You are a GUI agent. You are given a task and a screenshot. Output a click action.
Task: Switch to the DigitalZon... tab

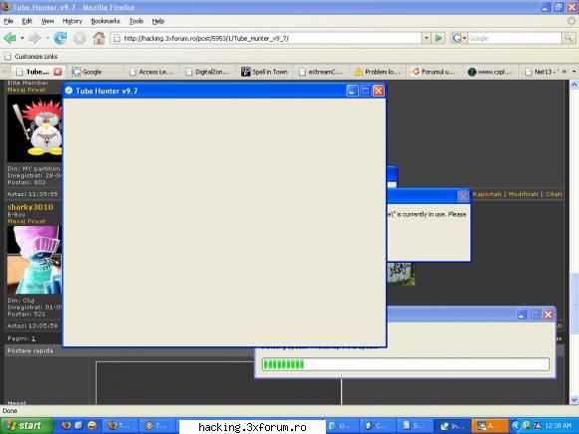(207, 72)
